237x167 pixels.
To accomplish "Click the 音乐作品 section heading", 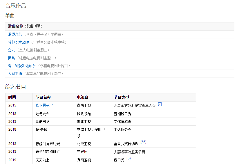I will point(16,6).
